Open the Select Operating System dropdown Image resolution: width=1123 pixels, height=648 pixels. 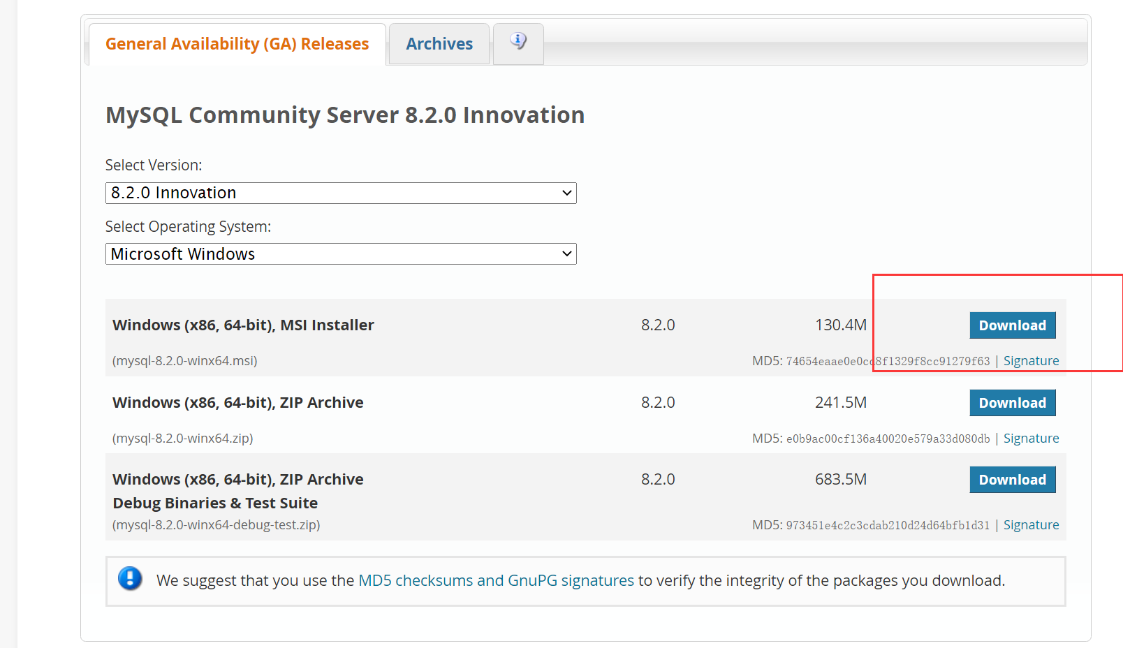[x=341, y=253]
